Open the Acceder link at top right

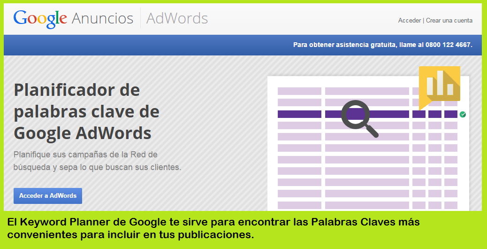(x=409, y=20)
